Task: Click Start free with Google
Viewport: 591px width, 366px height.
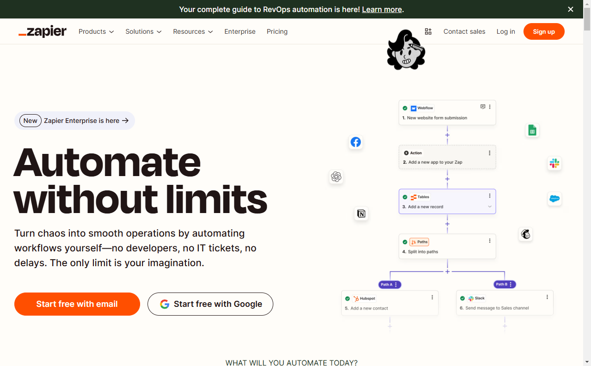Action: pyautogui.click(x=210, y=304)
